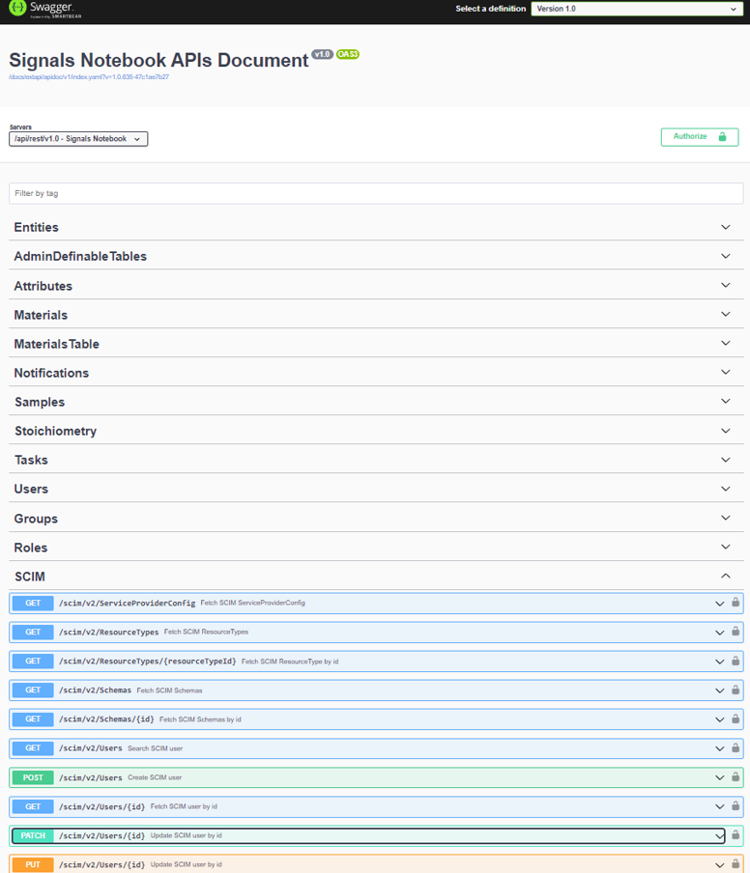This screenshot has width=750, height=873.
Task: Click the Authorize button
Action: [x=699, y=137]
